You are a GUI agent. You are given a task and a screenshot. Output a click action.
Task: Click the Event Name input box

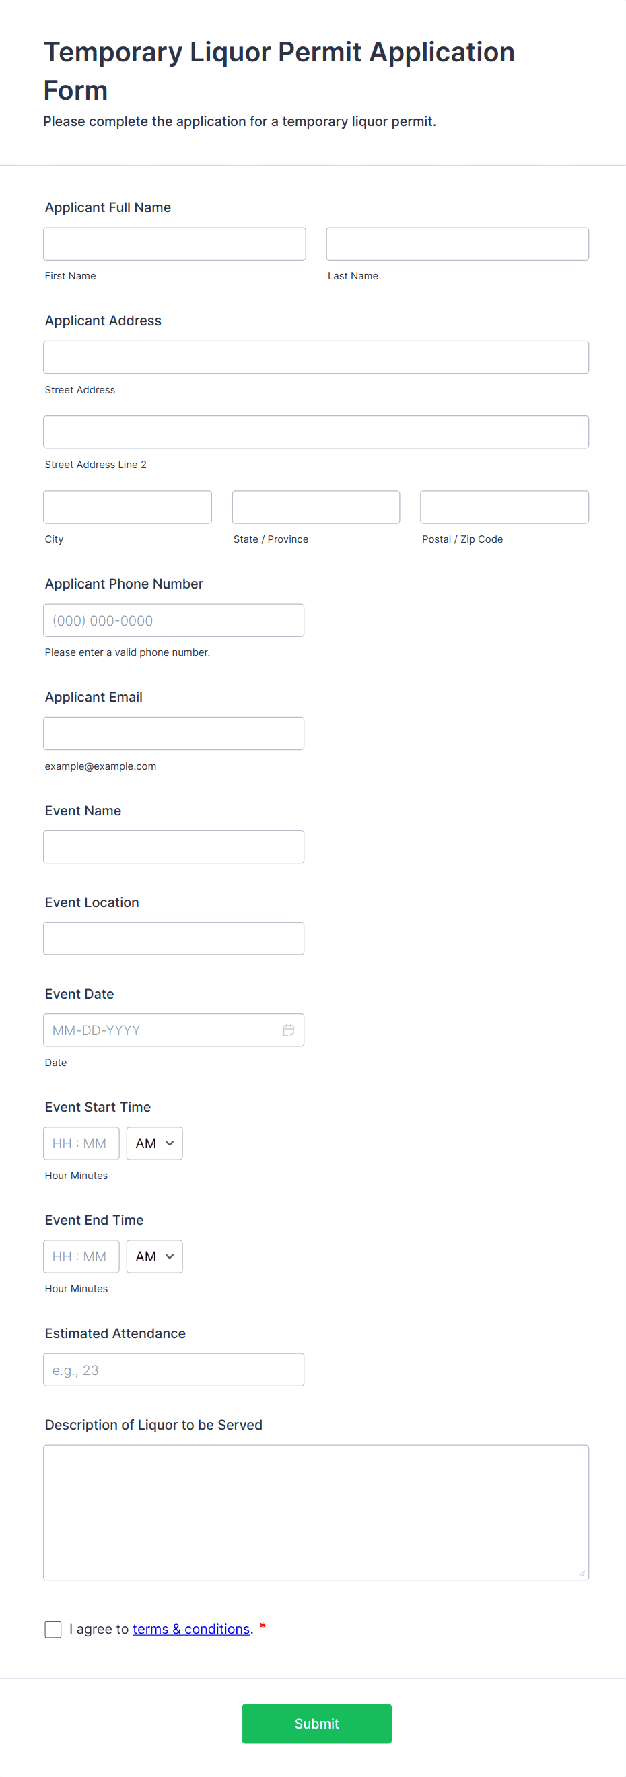(x=174, y=846)
